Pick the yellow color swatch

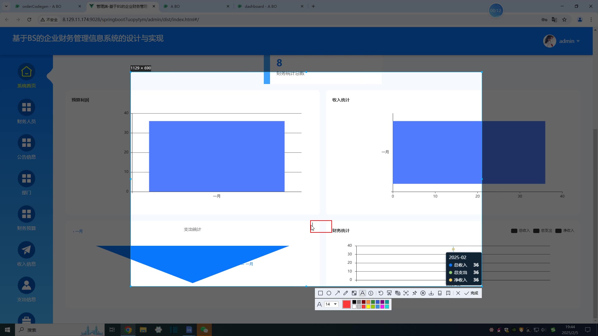click(368, 307)
